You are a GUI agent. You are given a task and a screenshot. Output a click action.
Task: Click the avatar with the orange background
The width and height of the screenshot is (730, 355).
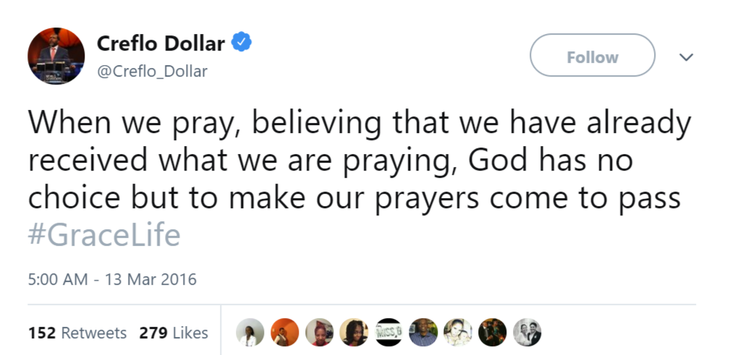(285, 333)
